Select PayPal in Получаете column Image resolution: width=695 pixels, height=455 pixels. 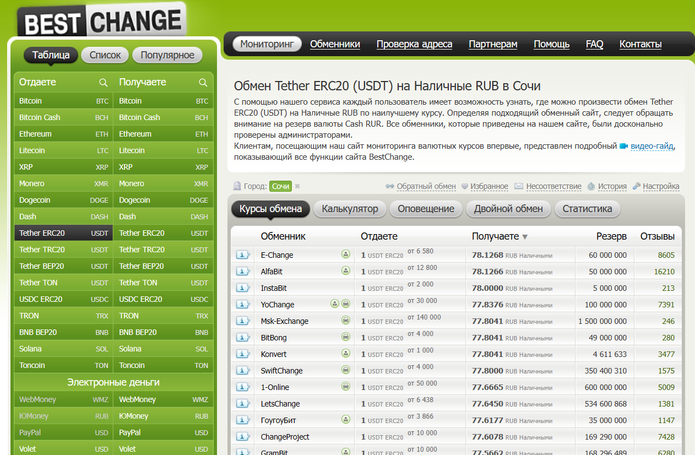164,432
